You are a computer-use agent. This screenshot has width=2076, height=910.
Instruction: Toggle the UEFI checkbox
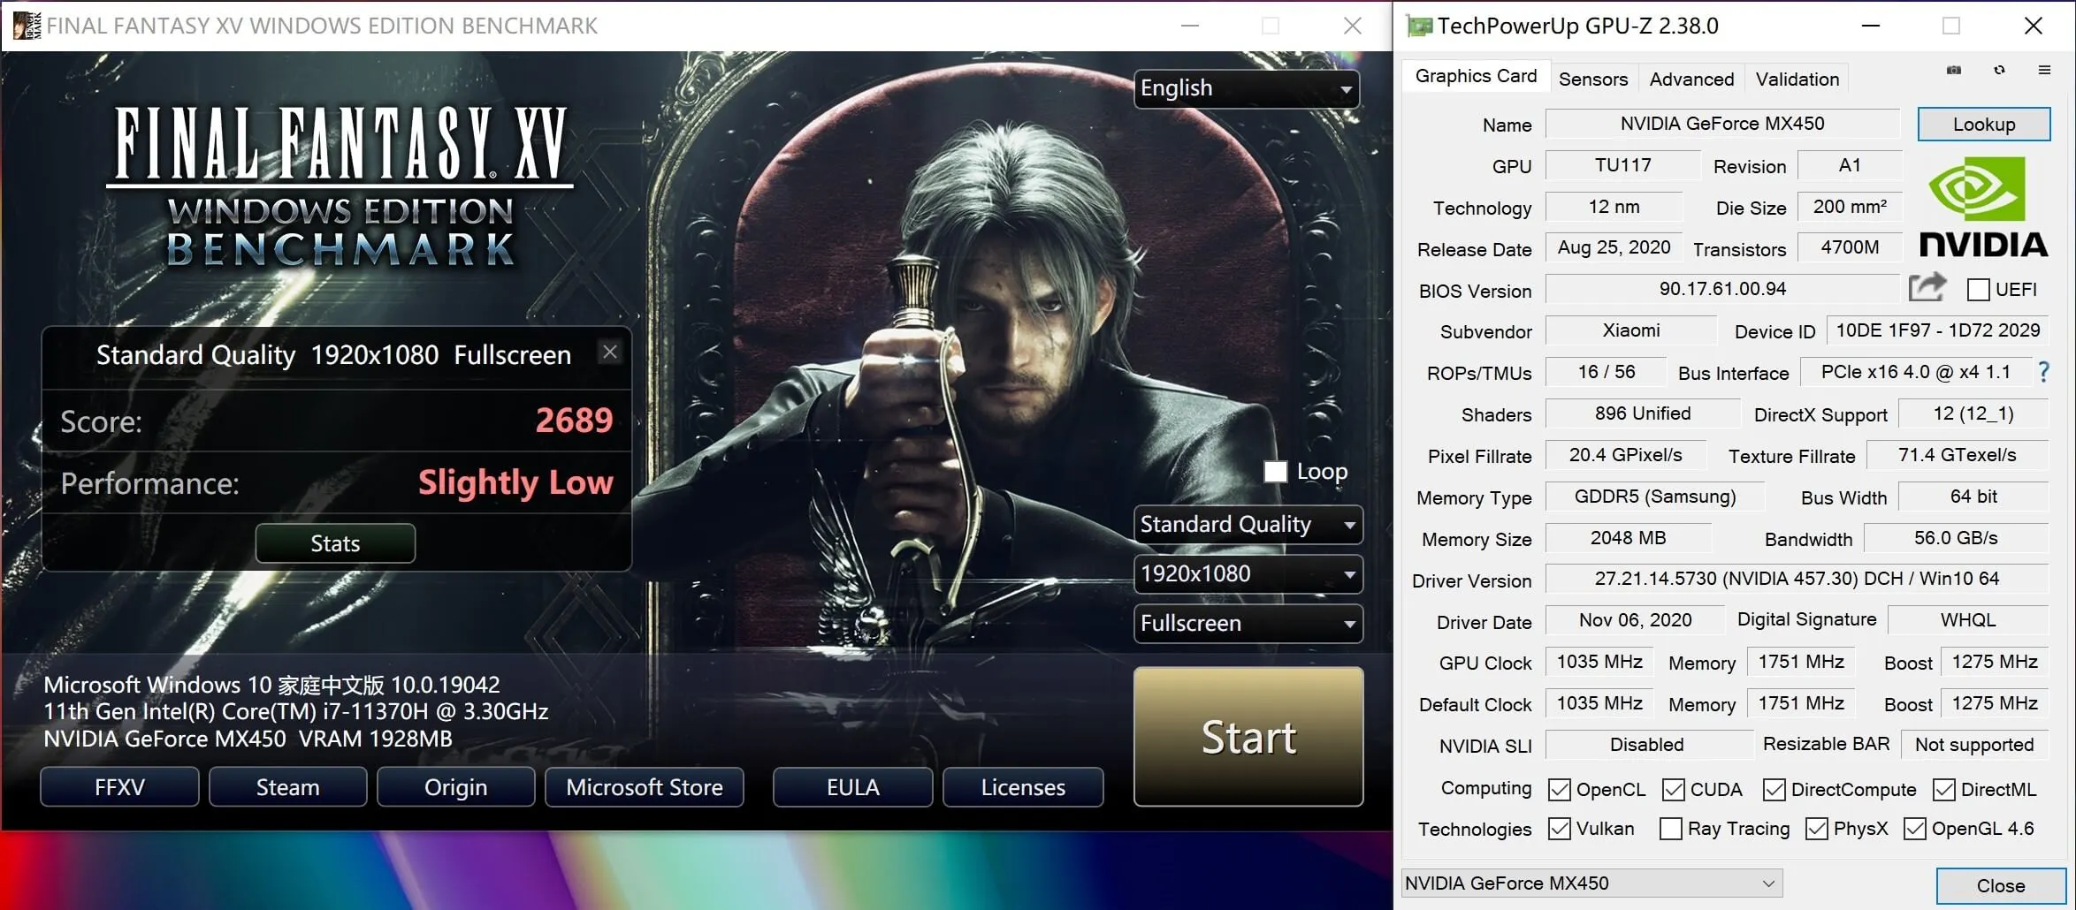[x=1978, y=290]
